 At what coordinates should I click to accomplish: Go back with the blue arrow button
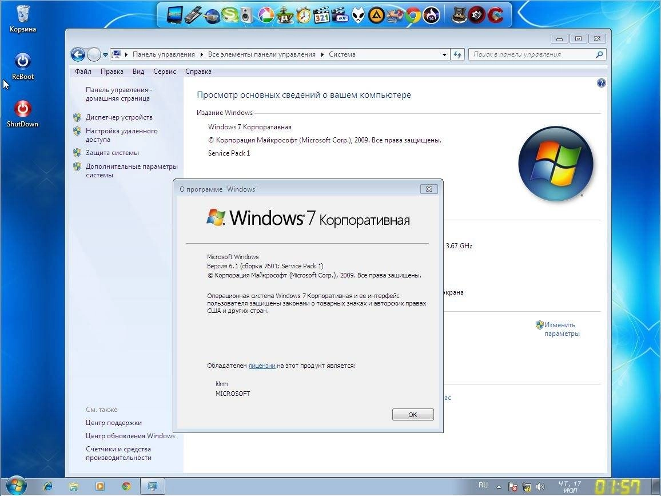pos(78,54)
